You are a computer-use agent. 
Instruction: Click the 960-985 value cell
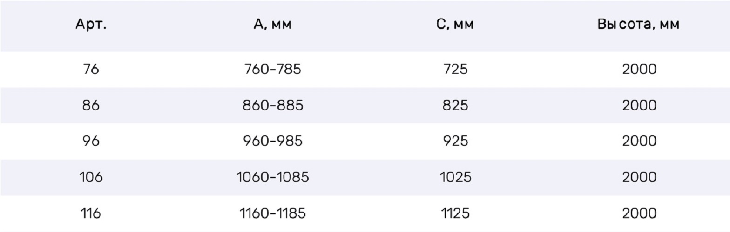[x=273, y=141]
